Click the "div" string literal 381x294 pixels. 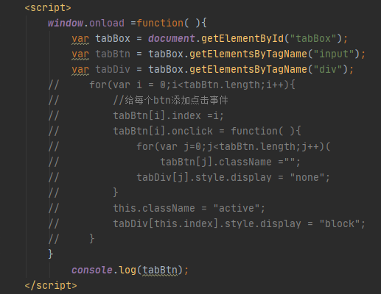tap(328, 69)
